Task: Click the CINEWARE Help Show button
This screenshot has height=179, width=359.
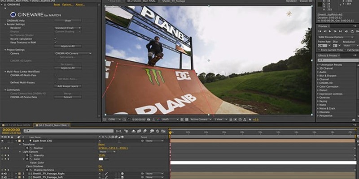Action: (68, 21)
